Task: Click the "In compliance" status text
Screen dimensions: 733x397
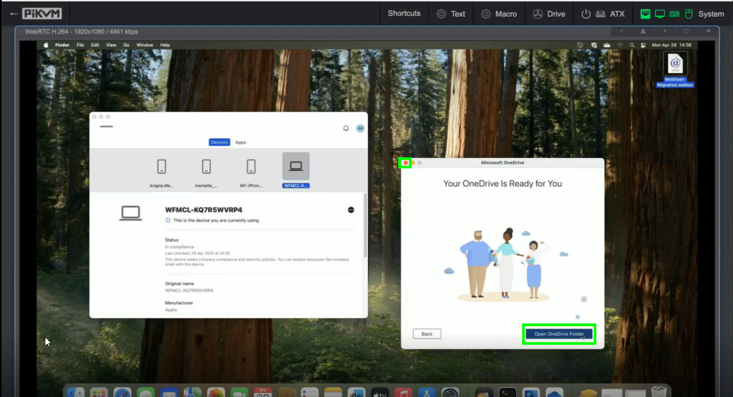Action: point(179,247)
